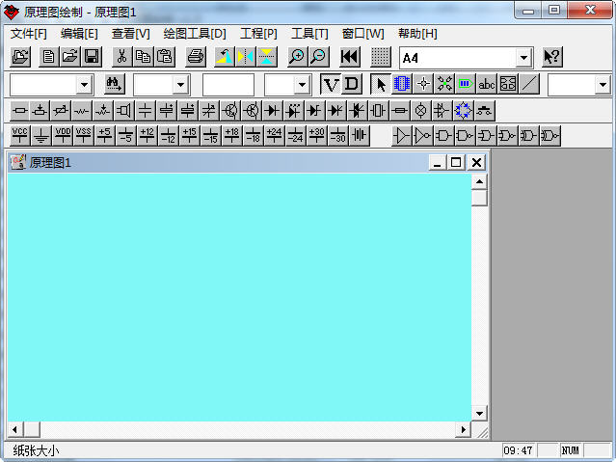616x462 pixels.
Task: Click the vertical scrollbar up arrow
Action: pyautogui.click(x=479, y=181)
